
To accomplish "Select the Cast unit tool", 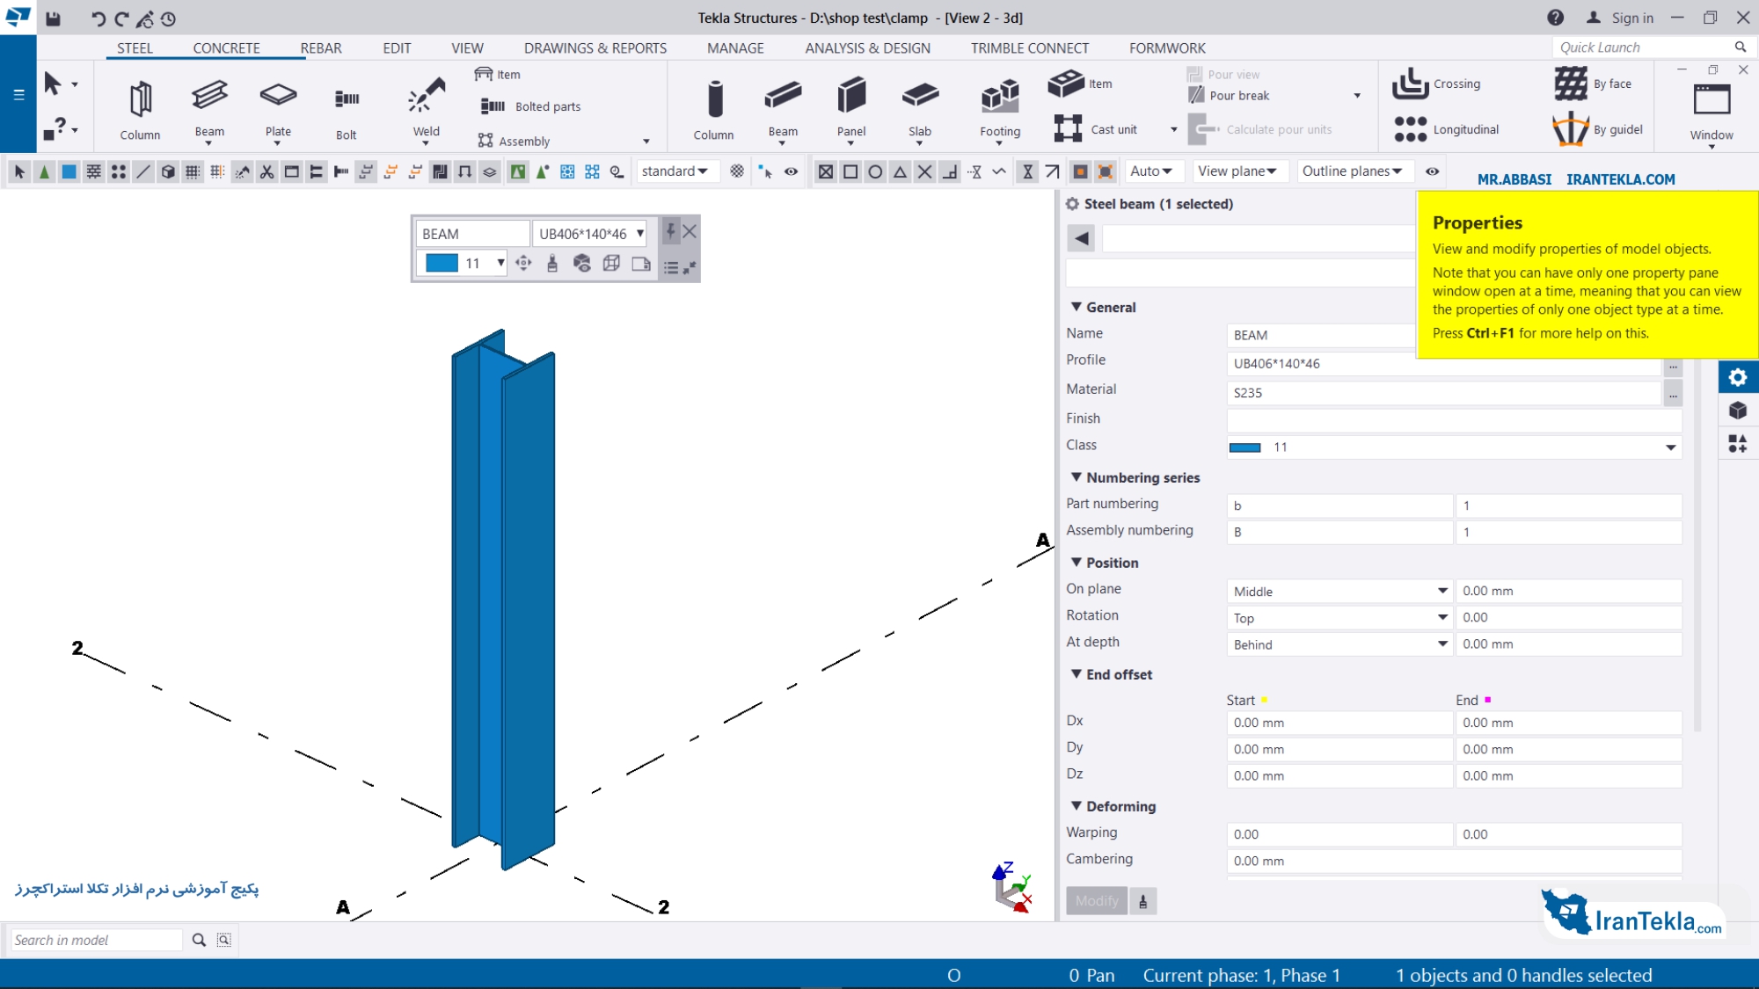I will click(1096, 129).
